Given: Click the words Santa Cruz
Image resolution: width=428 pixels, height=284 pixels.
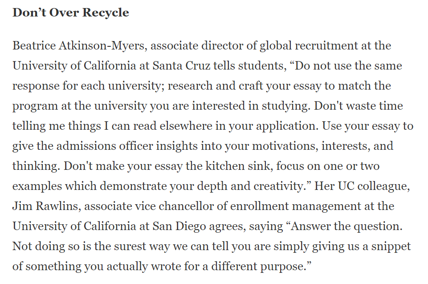Looking at the screenshot, I should pos(182,66).
